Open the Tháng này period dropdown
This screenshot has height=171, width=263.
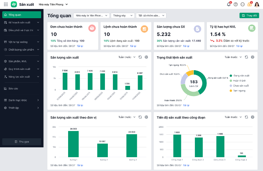click(x=122, y=16)
